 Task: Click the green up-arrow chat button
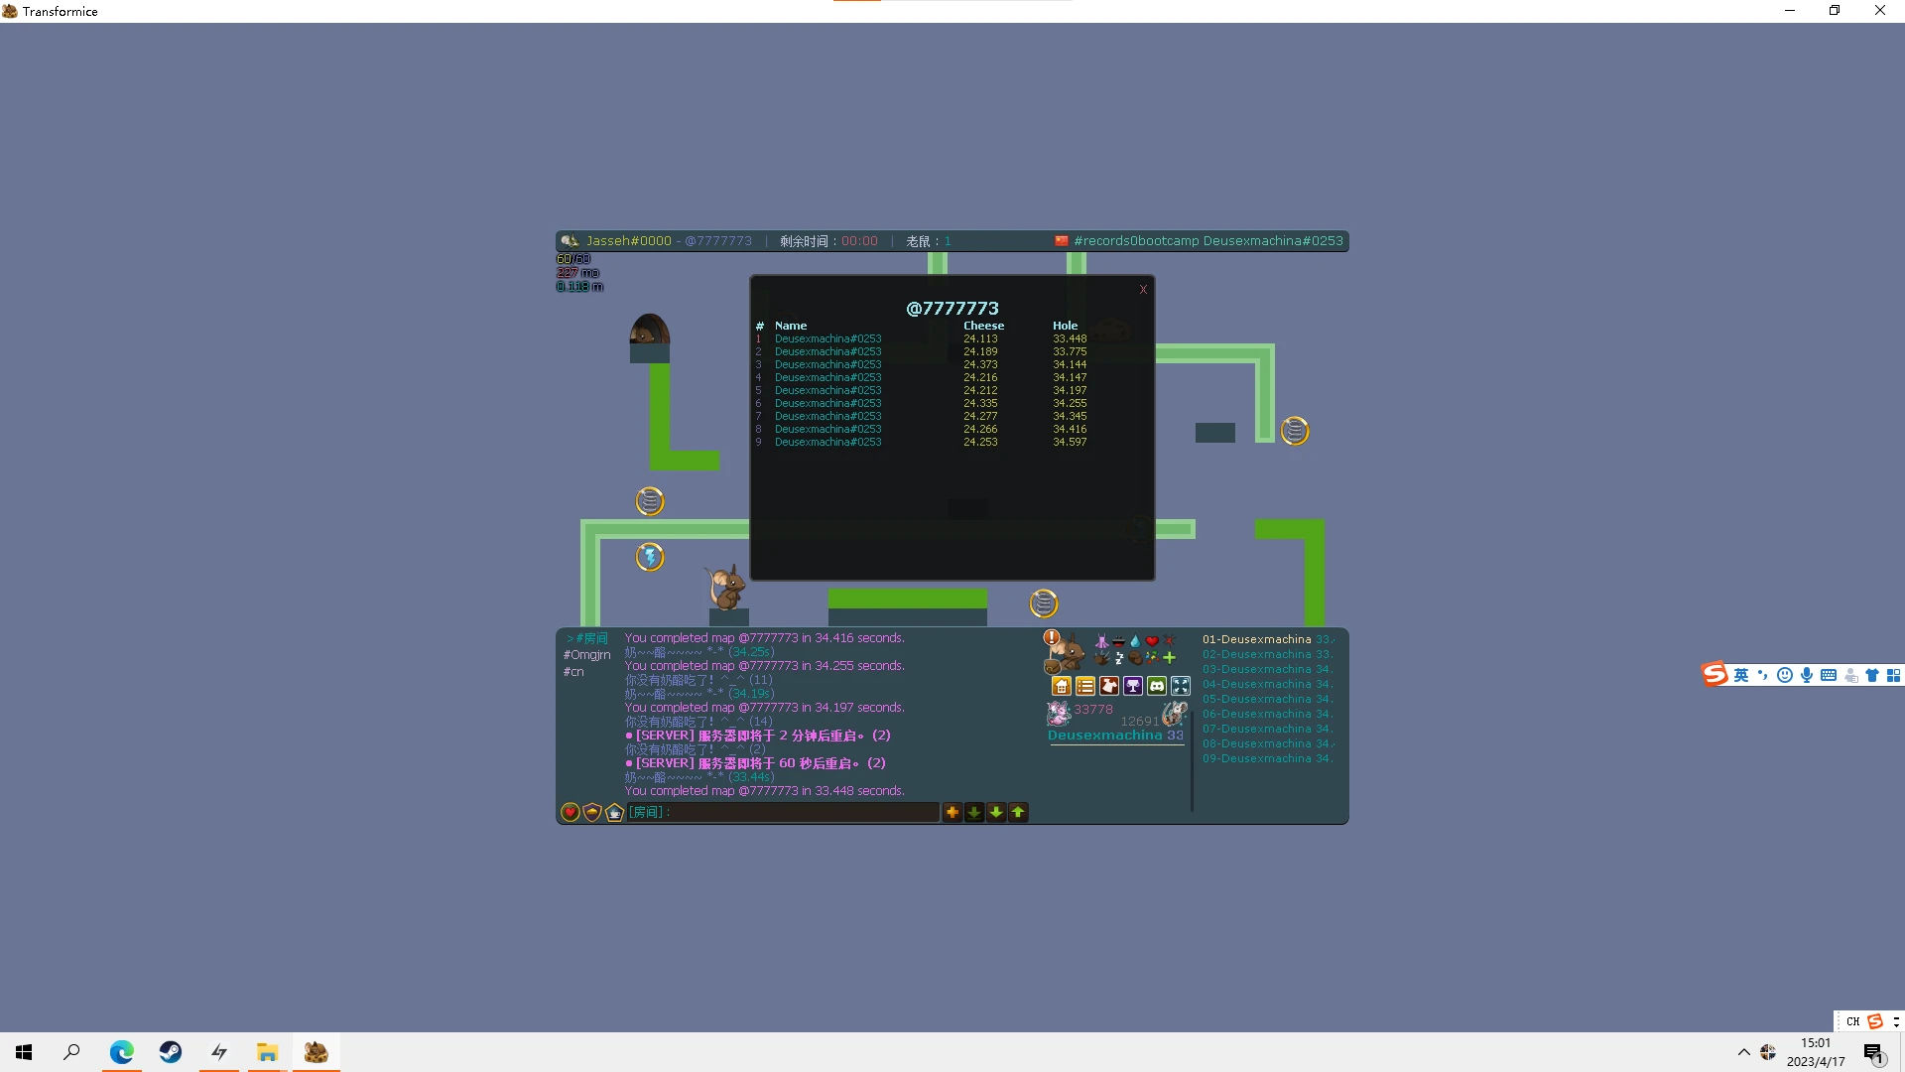click(1018, 812)
